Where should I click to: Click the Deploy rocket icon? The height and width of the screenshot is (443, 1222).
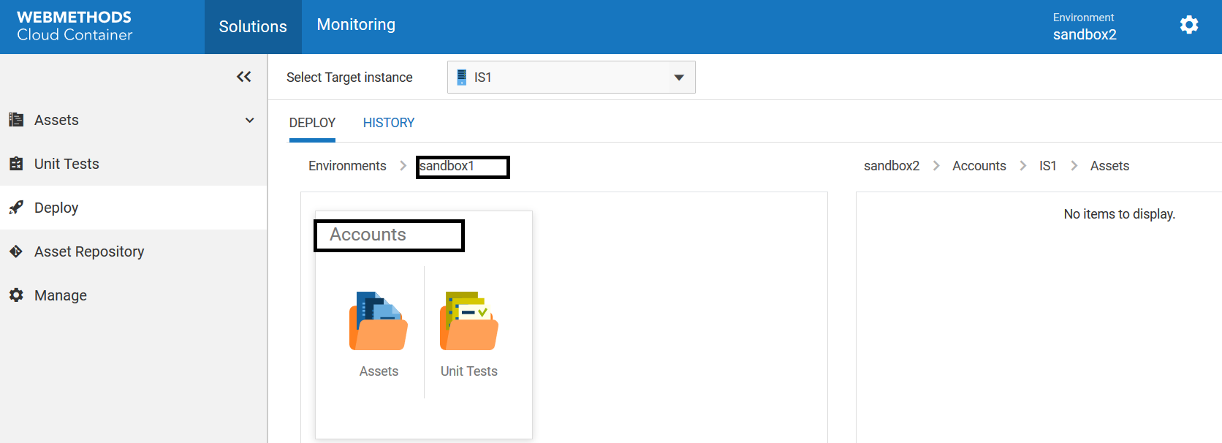pyautogui.click(x=16, y=208)
